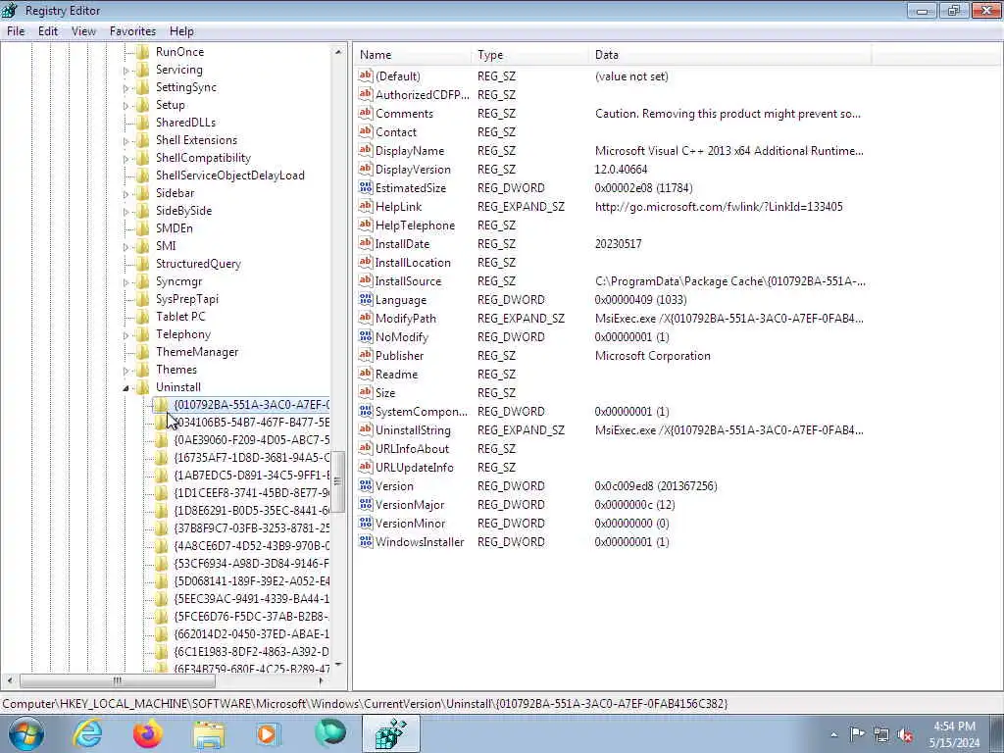
Task: Open the View menu
Action: (x=83, y=30)
